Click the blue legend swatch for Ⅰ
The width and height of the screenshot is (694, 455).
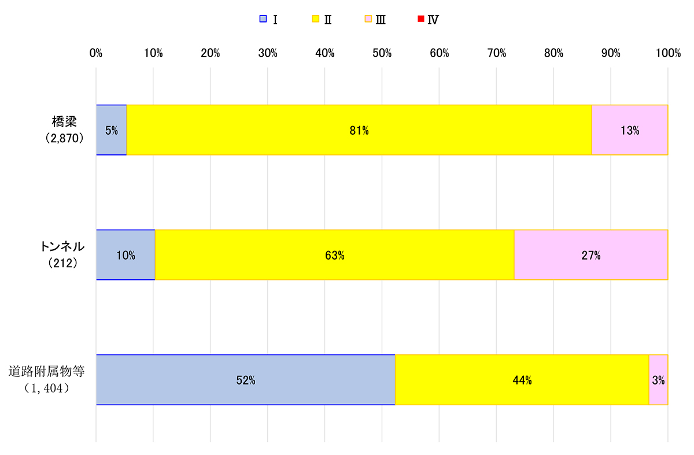click(x=263, y=20)
